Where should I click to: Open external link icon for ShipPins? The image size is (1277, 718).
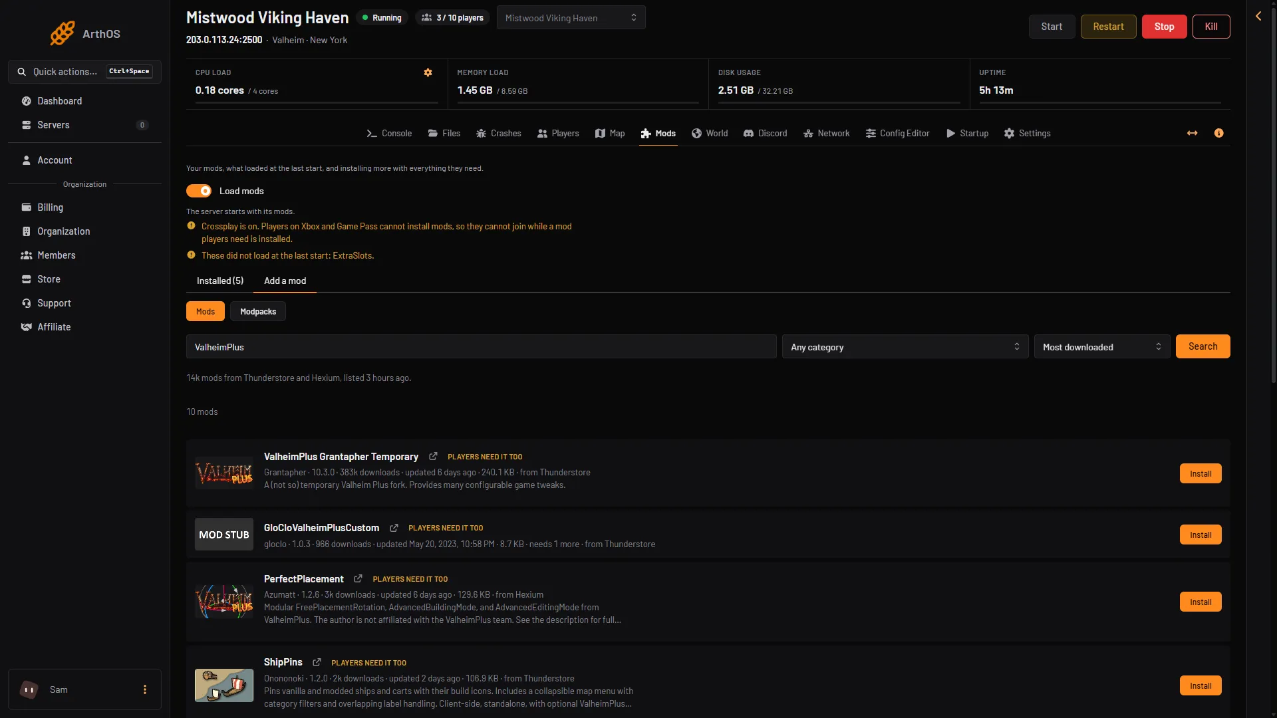(x=317, y=663)
